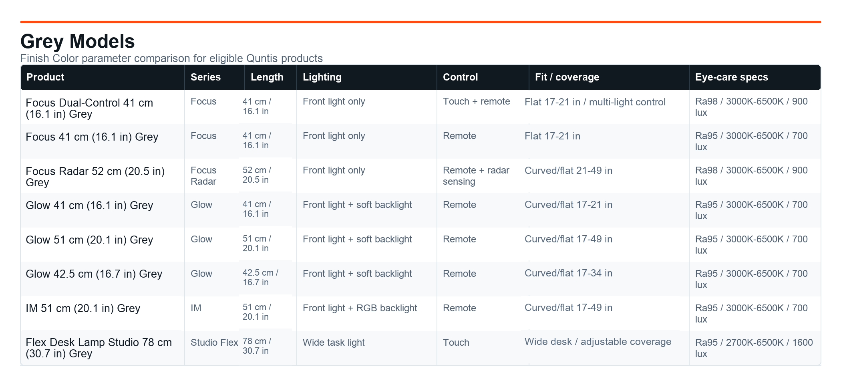The width and height of the screenshot is (841, 387).
Task: Click Ra95 / 2700K-6500K / 1600 lux cell
Action: click(x=754, y=348)
